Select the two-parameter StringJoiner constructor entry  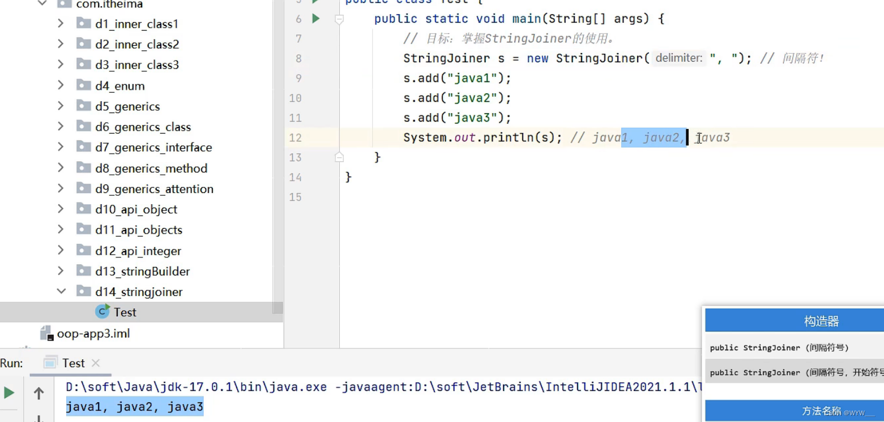pos(793,372)
